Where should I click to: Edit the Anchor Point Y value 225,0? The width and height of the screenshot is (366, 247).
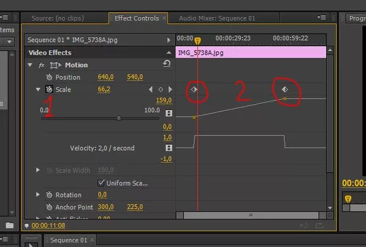(x=135, y=207)
